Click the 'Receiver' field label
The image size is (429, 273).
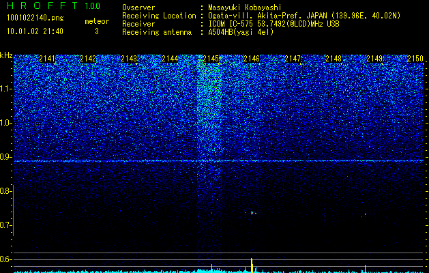tap(138, 24)
